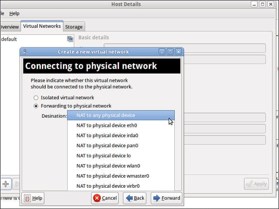
Task: Minimize the Host Details window
Action: pyautogui.click(x=254, y=4)
